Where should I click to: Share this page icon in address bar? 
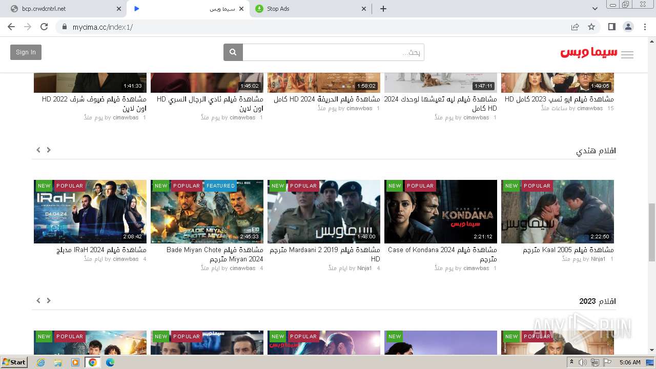click(x=575, y=27)
